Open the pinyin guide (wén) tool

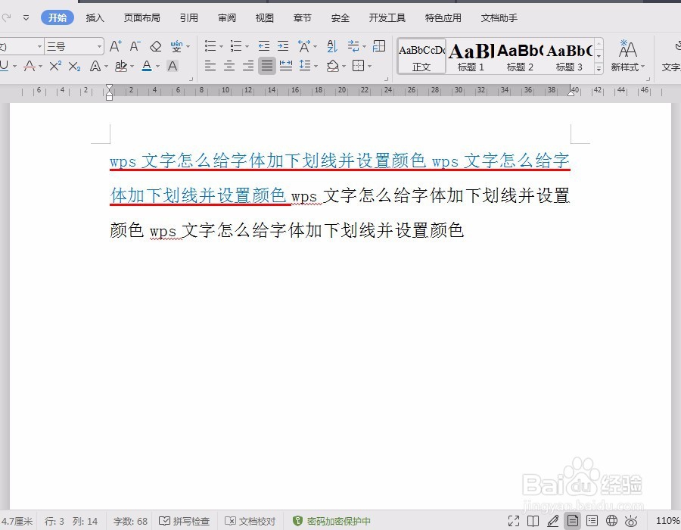176,46
